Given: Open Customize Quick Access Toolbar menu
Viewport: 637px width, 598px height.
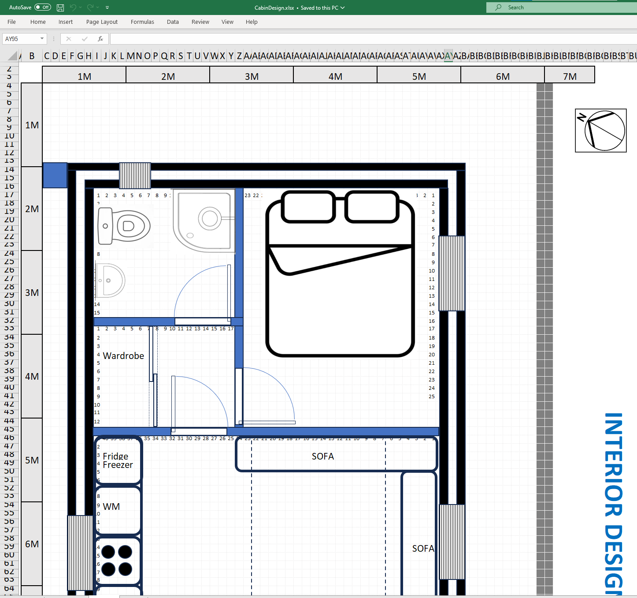Looking at the screenshot, I should pyautogui.click(x=107, y=7).
